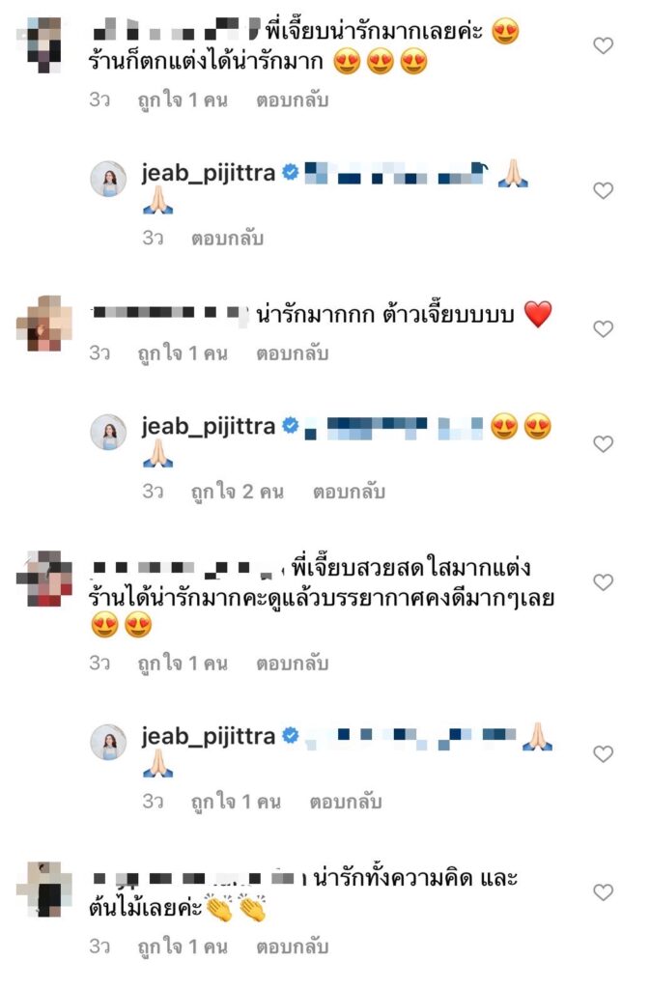The width and height of the screenshot is (650, 989).
Task: Click ตอบกลับ under the first comment
Action: (292, 99)
